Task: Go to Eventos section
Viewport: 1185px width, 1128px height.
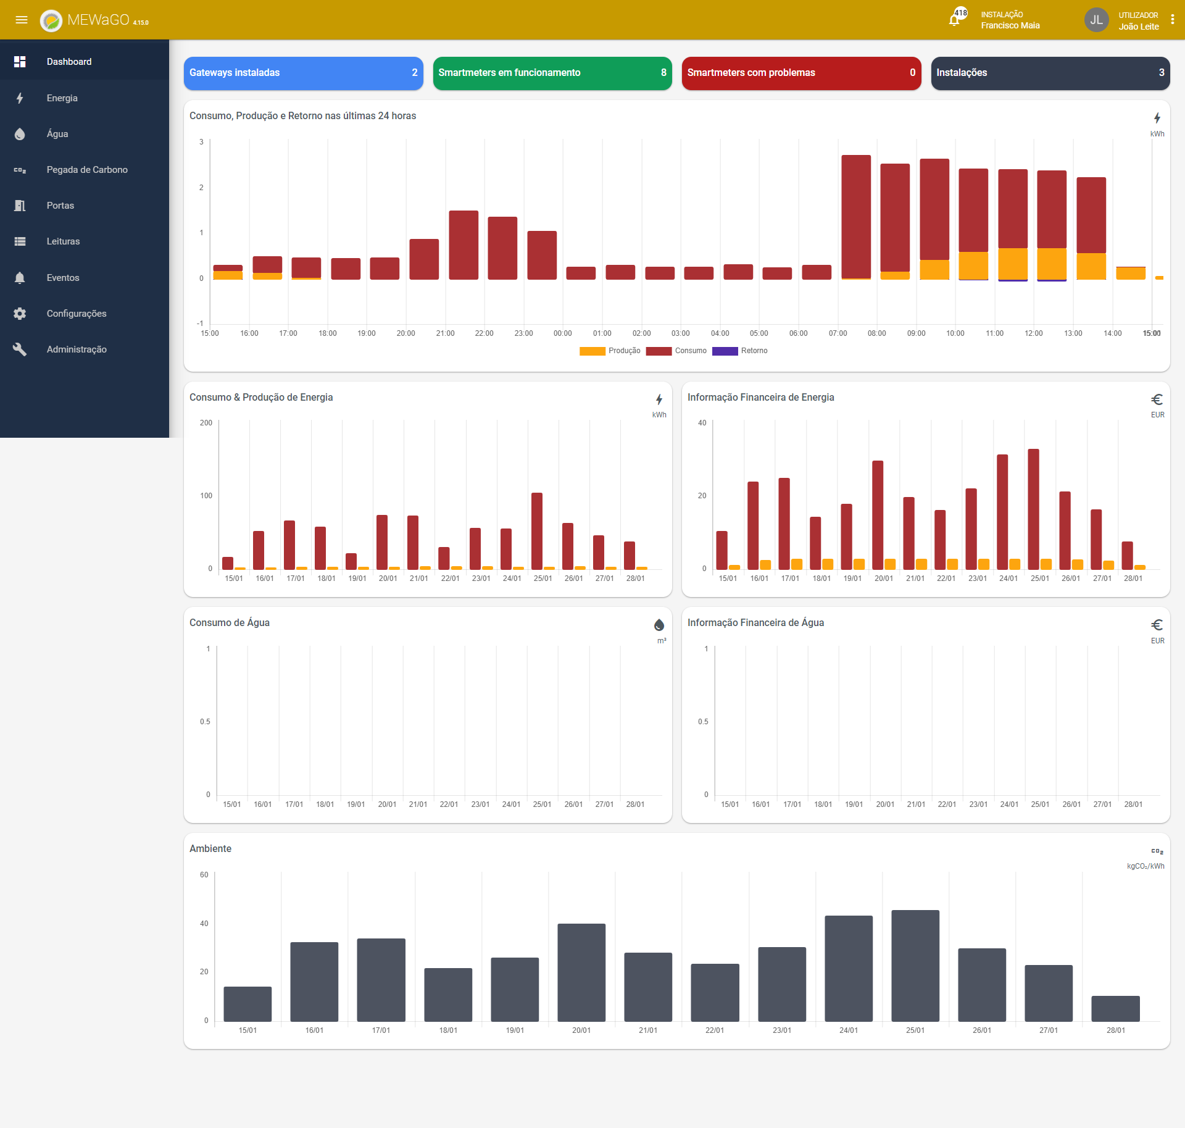Action: pyautogui.click(x=85, y=278)
